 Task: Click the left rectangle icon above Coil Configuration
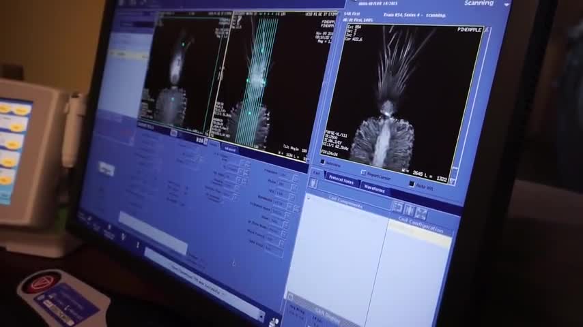(x=398, y=208)
